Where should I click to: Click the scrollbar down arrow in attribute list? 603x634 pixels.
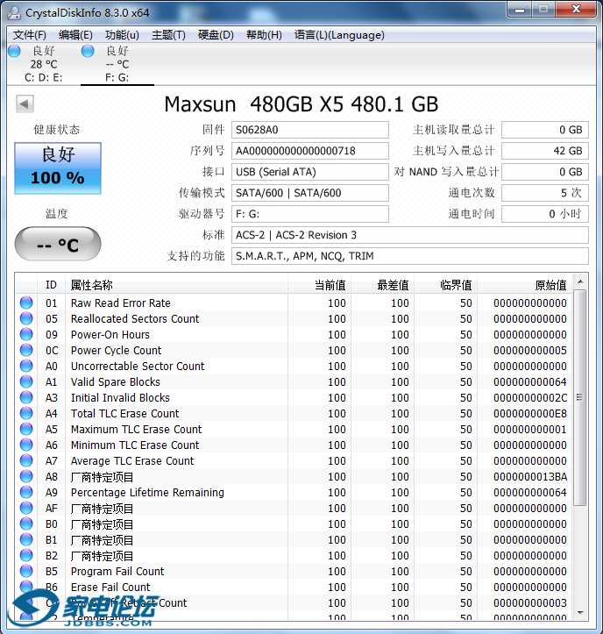tap(580, 613)
